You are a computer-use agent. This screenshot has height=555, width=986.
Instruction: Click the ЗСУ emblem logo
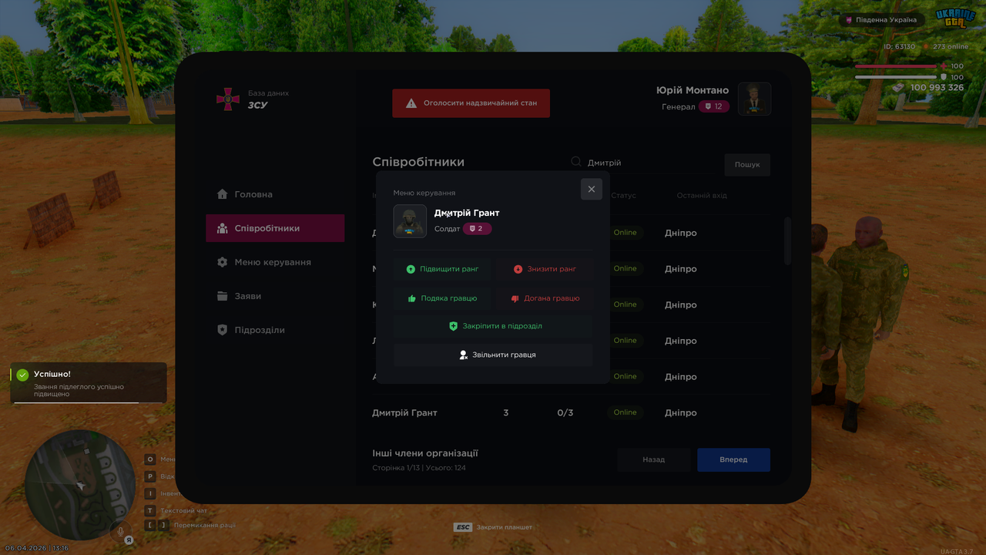227,99
